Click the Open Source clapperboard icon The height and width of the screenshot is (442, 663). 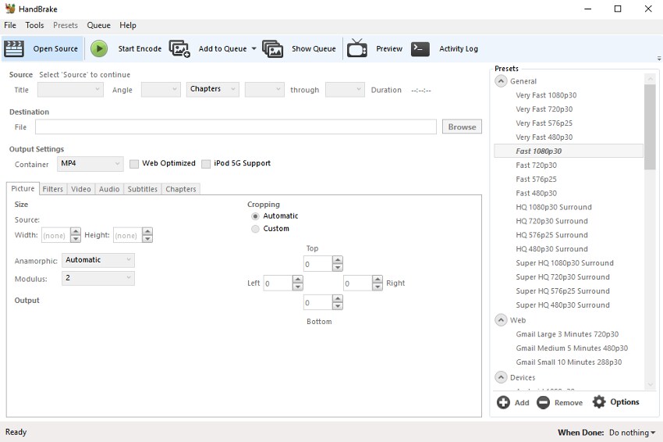click(14, 48)
